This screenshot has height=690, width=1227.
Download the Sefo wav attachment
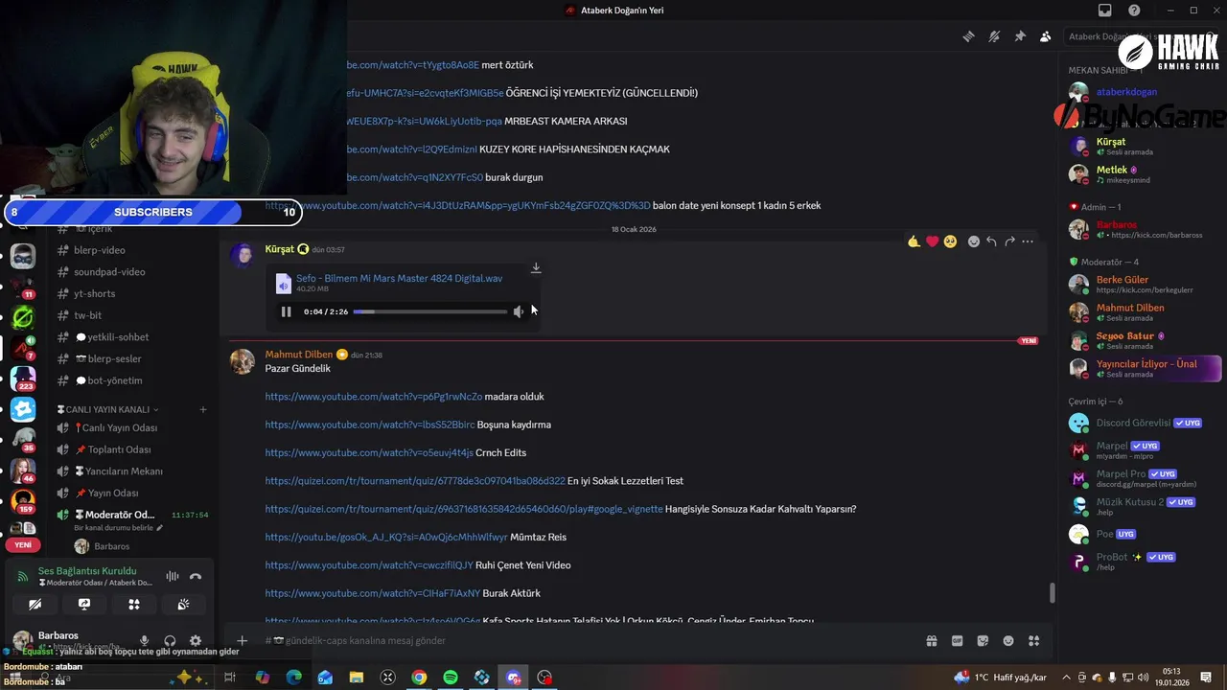[x=536, y=268]
